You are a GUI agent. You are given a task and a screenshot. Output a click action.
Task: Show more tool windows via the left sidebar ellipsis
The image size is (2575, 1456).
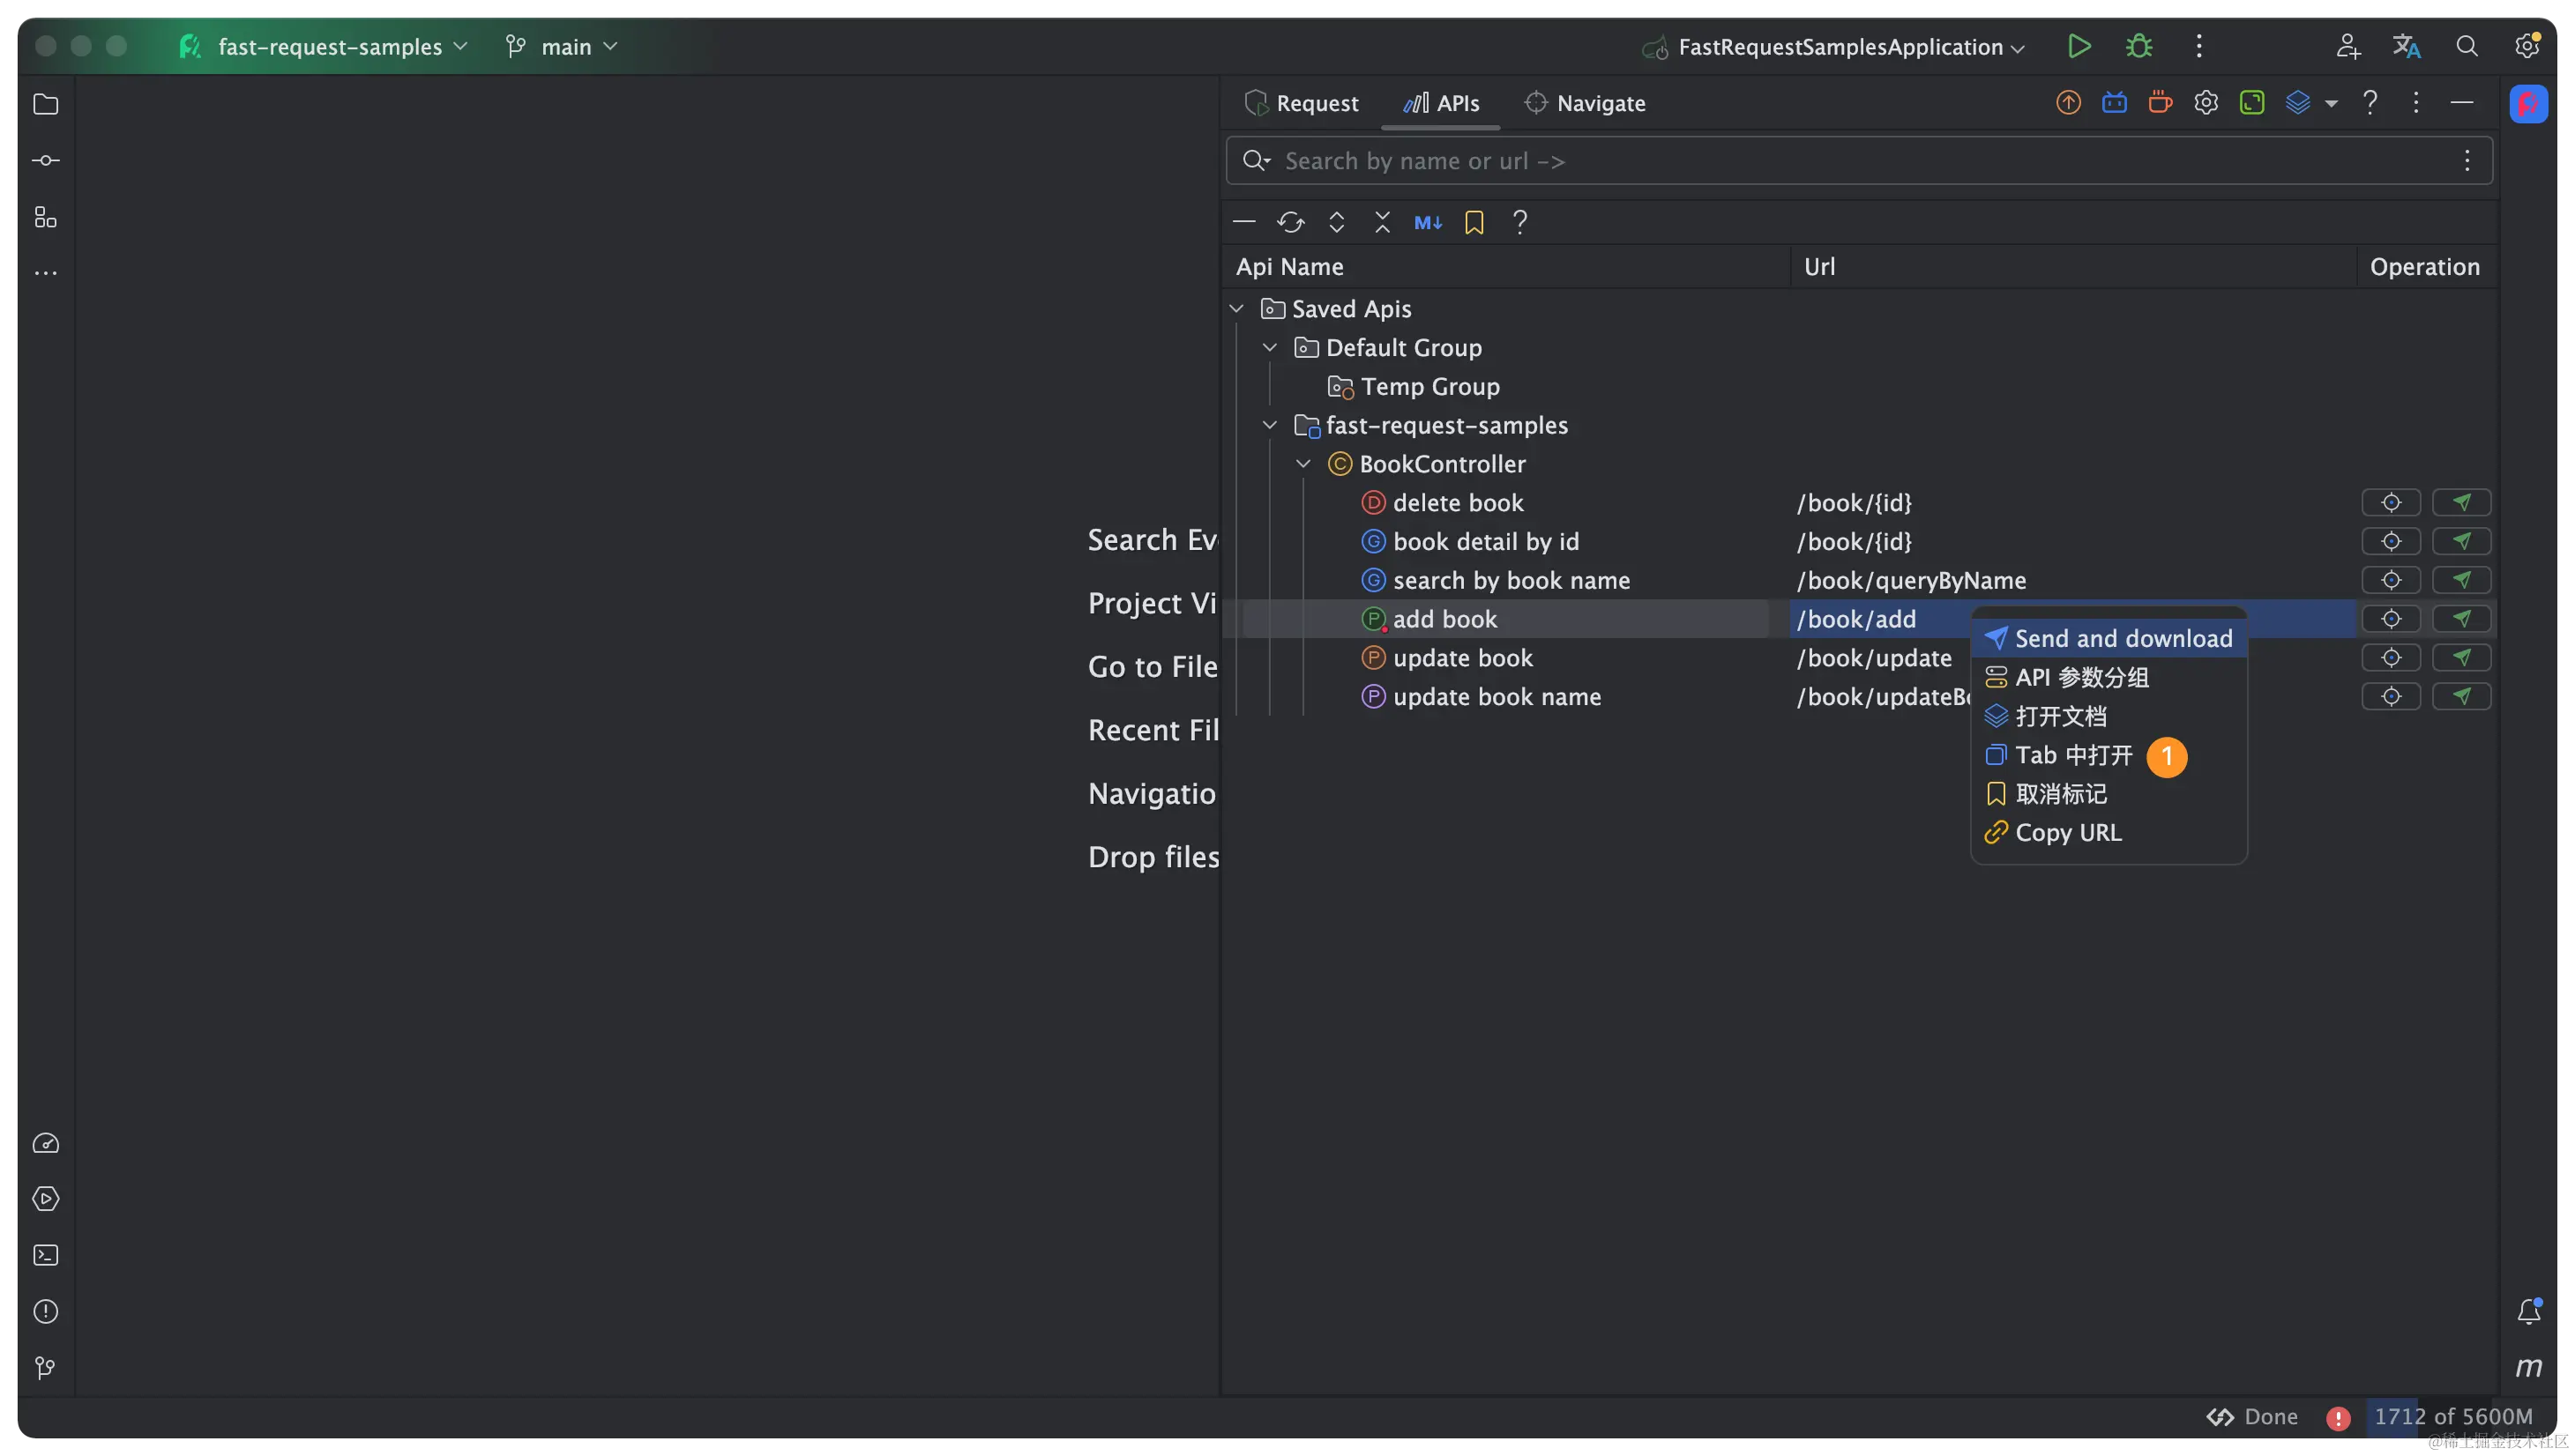pos(46,272)
